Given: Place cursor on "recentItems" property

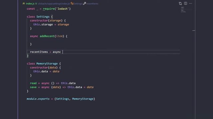Looking at the screenshot, I should (39, 52).
